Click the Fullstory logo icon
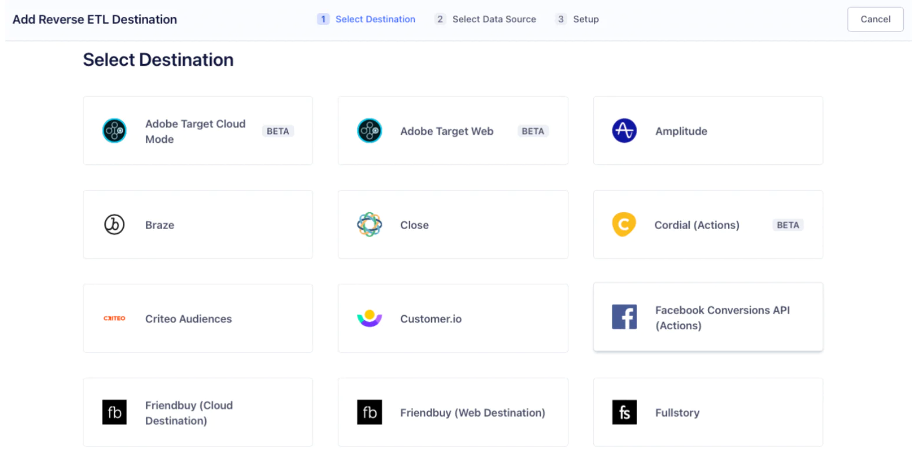The image size is (912, 454). point(624,413)
